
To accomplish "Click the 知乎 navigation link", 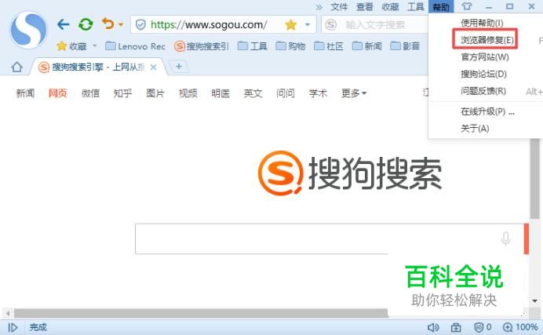I will point(122,93).
